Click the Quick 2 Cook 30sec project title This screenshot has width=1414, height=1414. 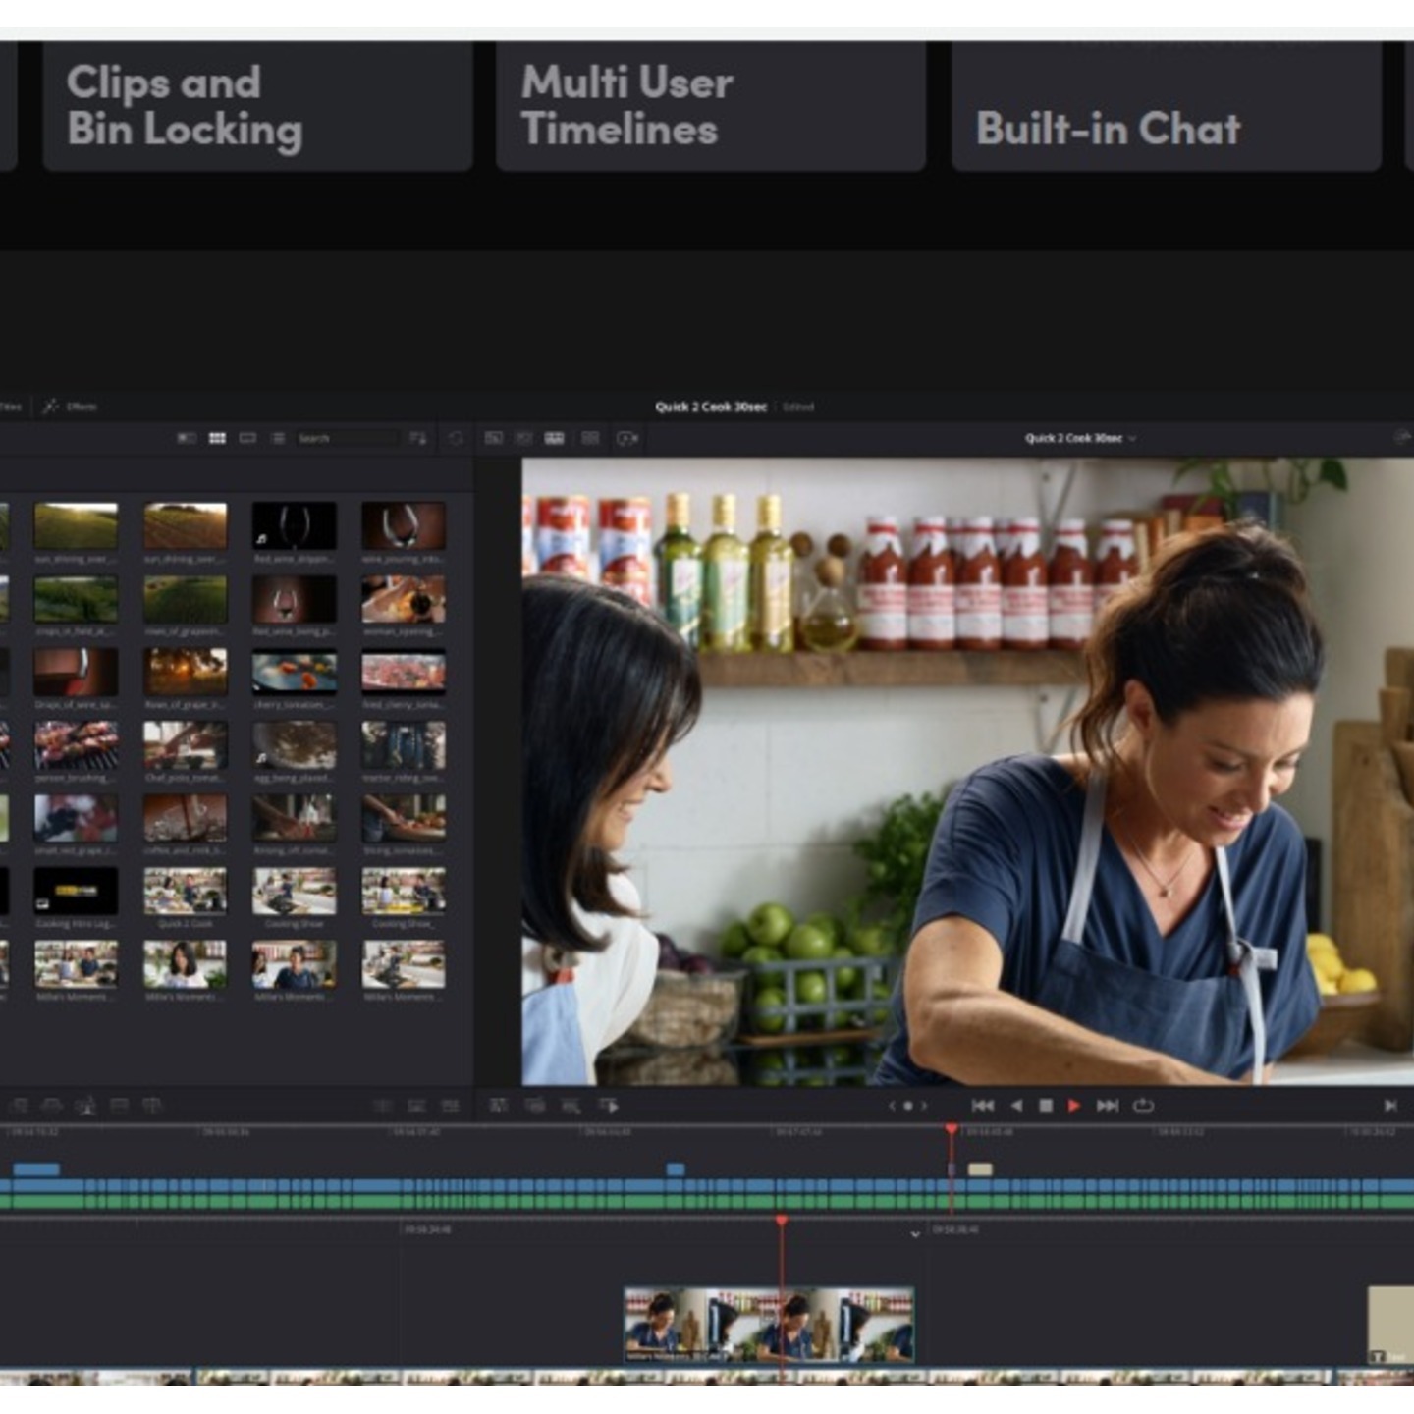click(x=711, y=407)
